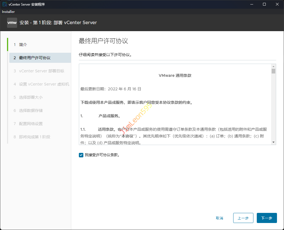This screenshot has width=284, height=230.
Task: Open step 4 设置 vCenter Server 虚拟机
Action: tap(44, 84)
